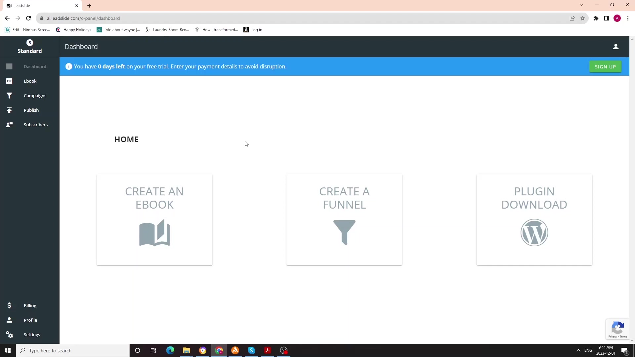Select Publish in the sidebar menu

point(30,110)
